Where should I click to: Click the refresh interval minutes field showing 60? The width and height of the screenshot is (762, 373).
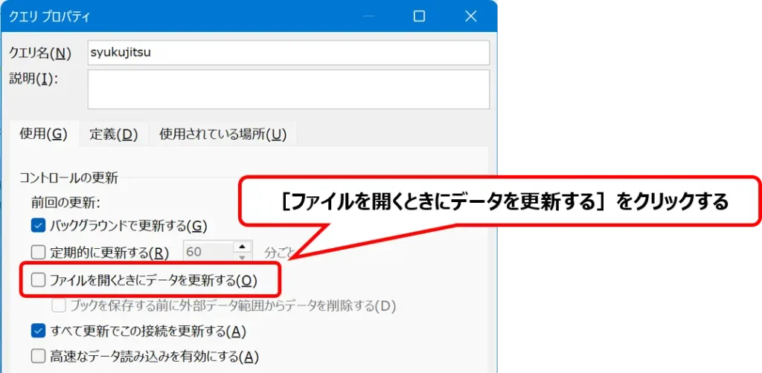coord(208,252)
